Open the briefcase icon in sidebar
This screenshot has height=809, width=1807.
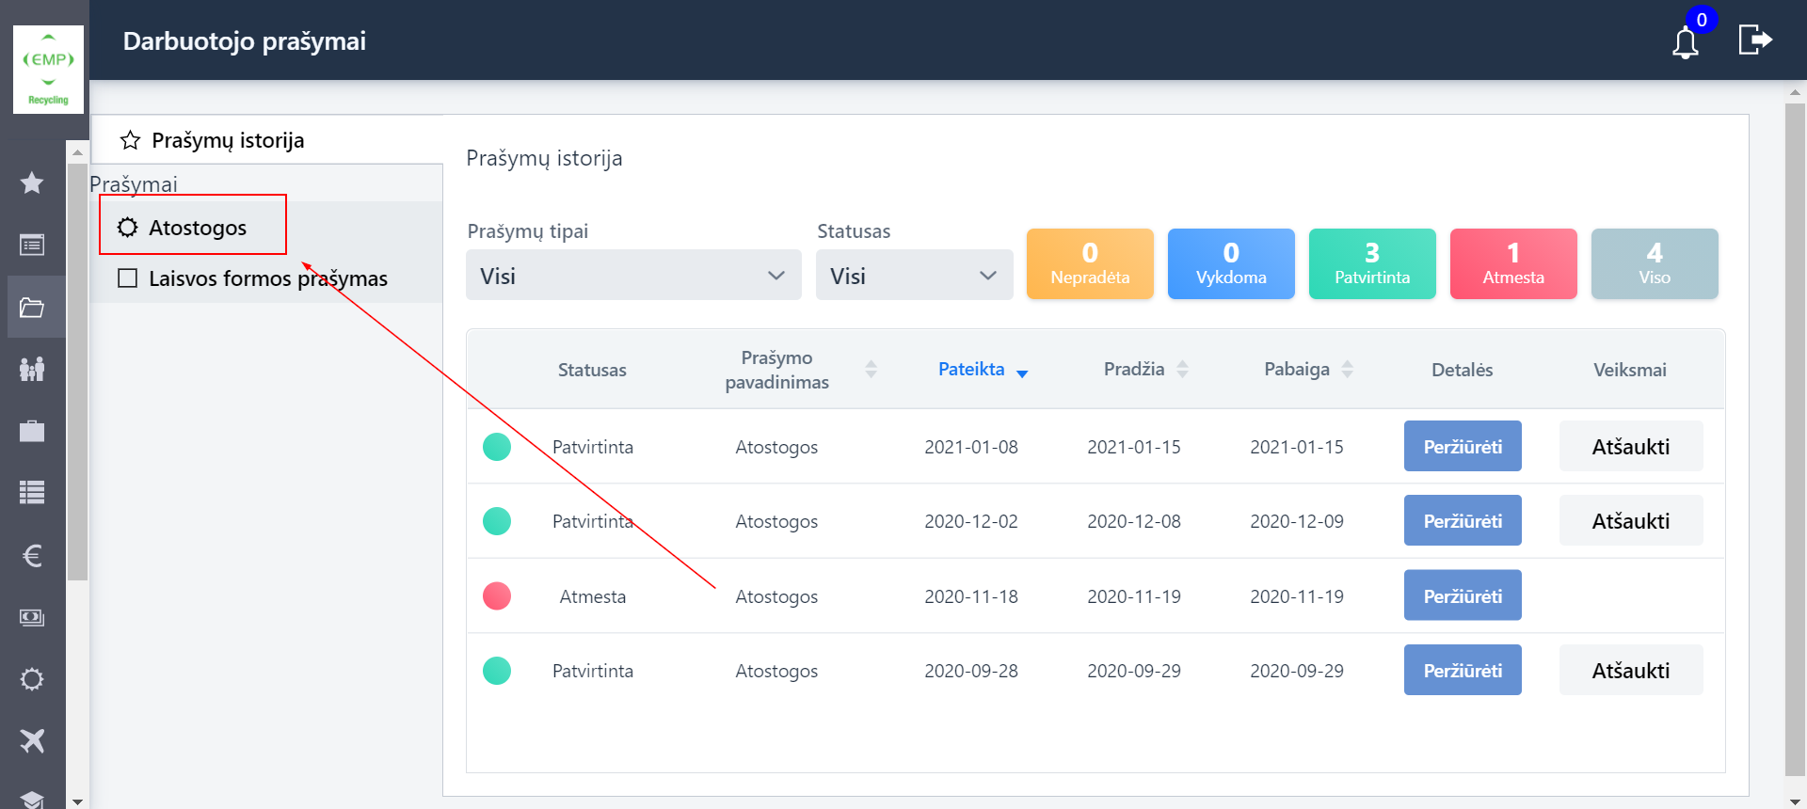point(32,432)
